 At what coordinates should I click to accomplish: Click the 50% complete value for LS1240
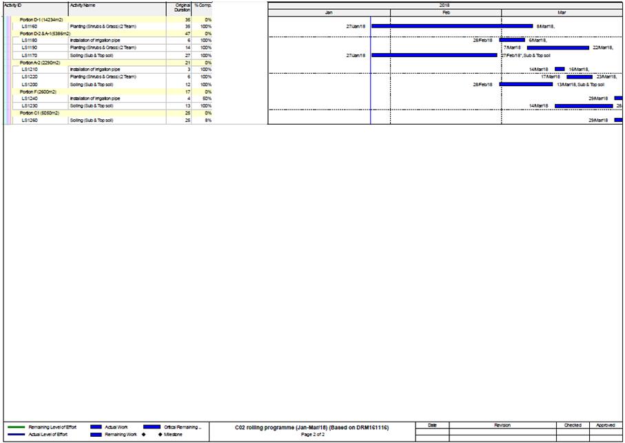pos(207,99)
